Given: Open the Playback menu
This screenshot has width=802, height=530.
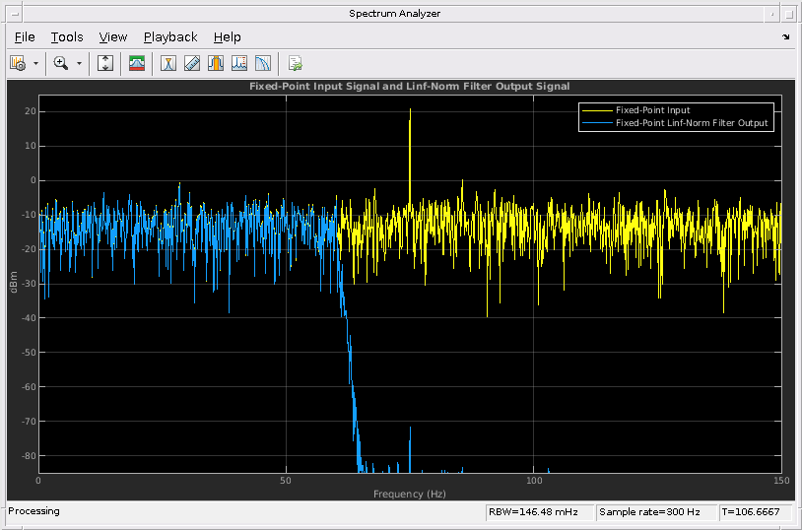Looking at the screenshot, I should 170,37.
